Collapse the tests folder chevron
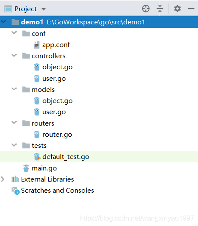 click(14, 145)
